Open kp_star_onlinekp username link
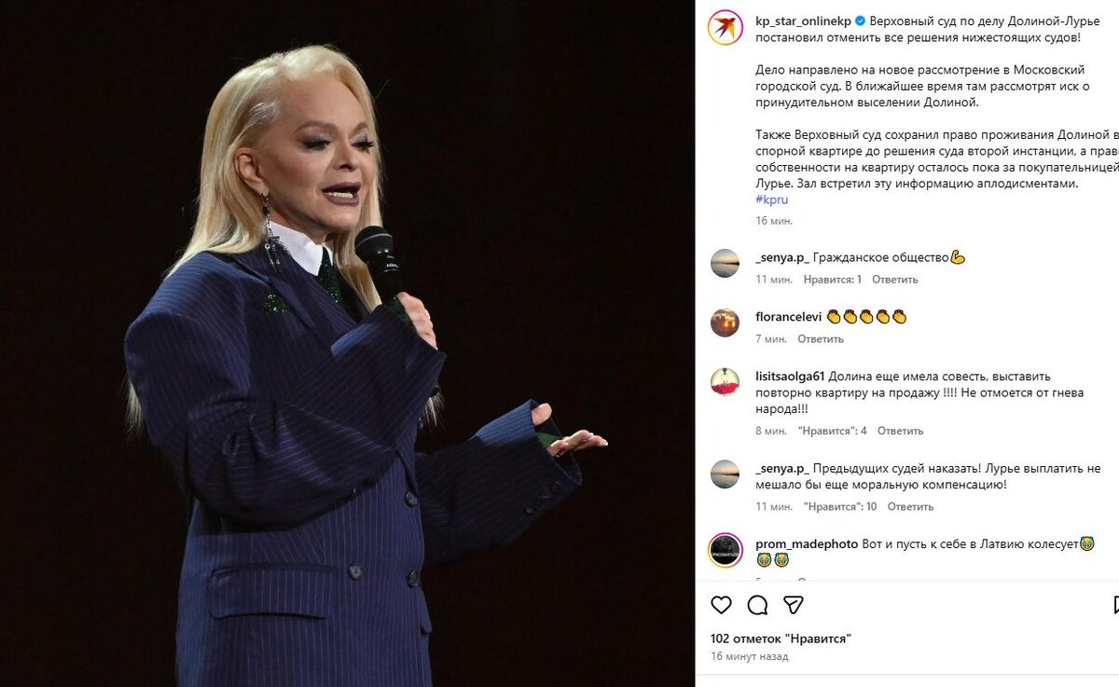 coord(804,21)
